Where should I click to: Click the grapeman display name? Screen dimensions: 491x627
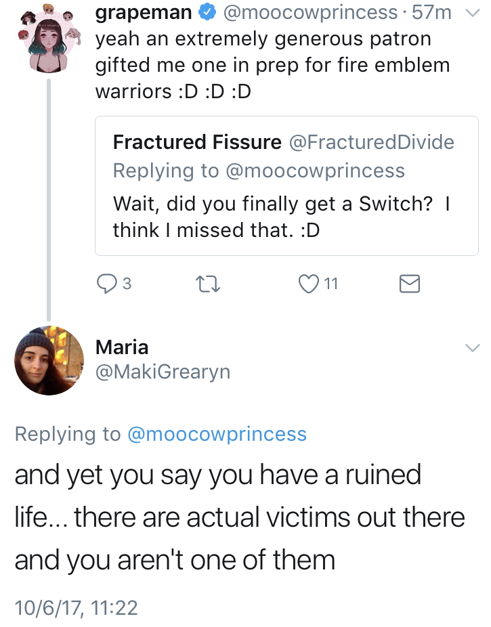(x=144, y=12)
